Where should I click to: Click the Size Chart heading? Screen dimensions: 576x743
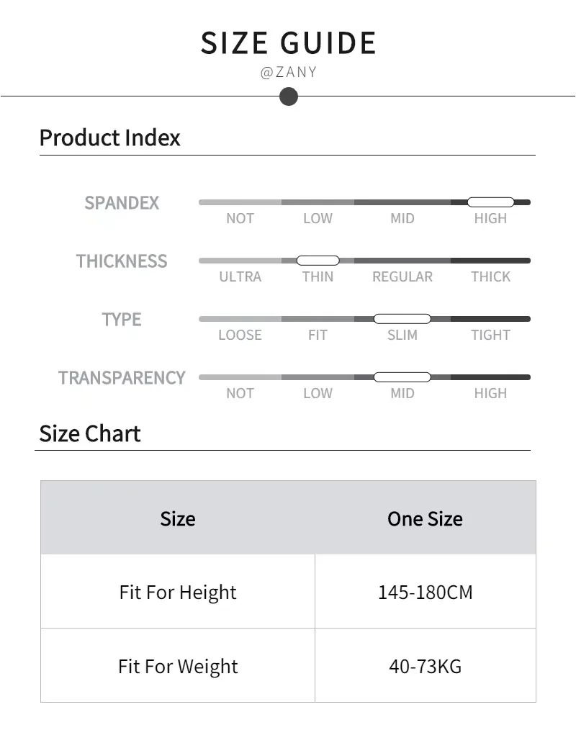(90, 433)
